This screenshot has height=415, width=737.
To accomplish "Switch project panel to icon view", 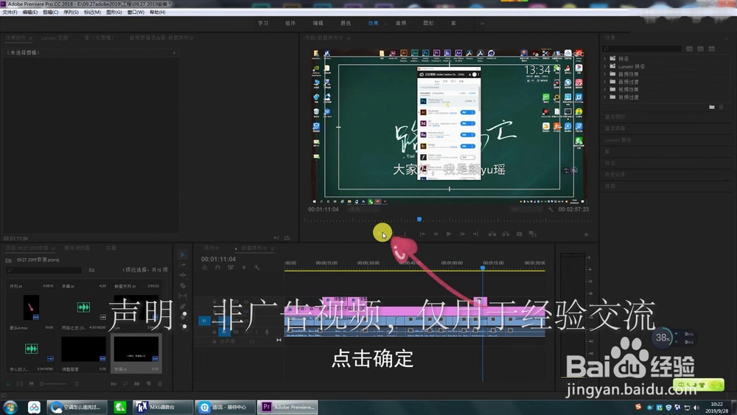I will pyautogui.click(x=31, y=384).
